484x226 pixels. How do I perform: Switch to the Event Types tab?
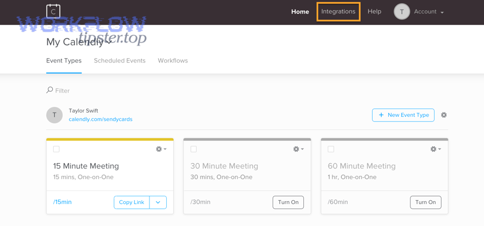click(x=64, y=61)
